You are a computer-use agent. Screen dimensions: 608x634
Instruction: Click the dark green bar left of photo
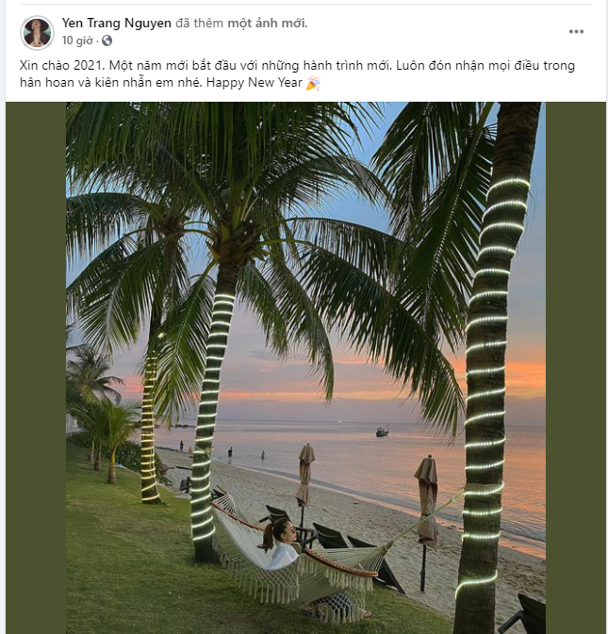pos(36,367)
